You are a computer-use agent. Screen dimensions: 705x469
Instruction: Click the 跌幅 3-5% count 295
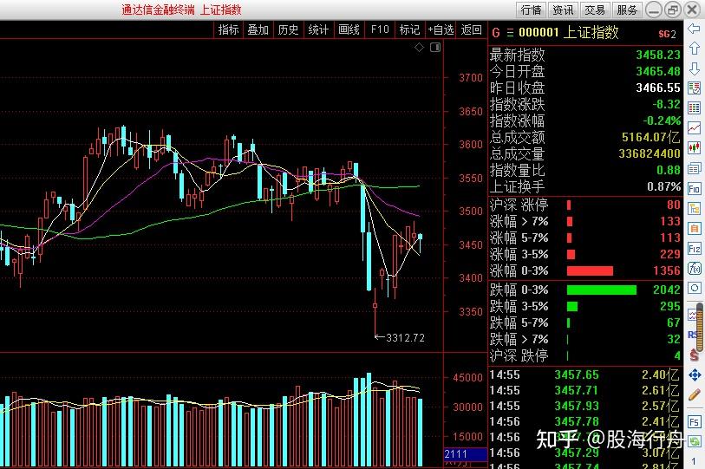click(x=670, y=307)
